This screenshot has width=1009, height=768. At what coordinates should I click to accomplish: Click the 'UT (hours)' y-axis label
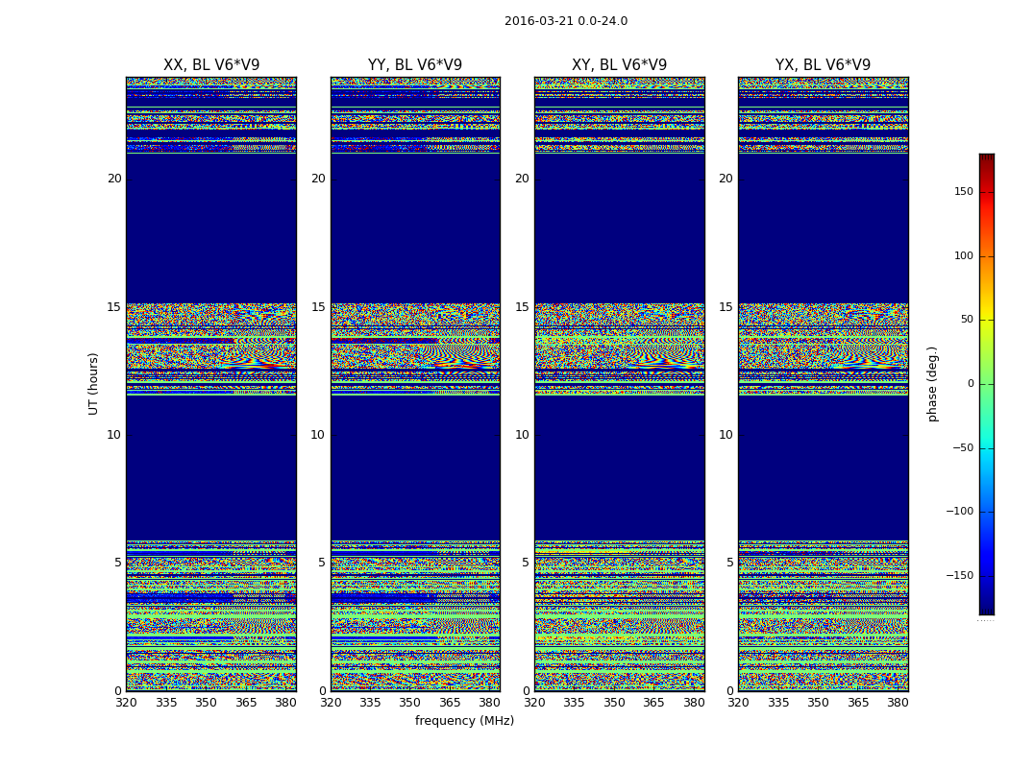(94, 384)
